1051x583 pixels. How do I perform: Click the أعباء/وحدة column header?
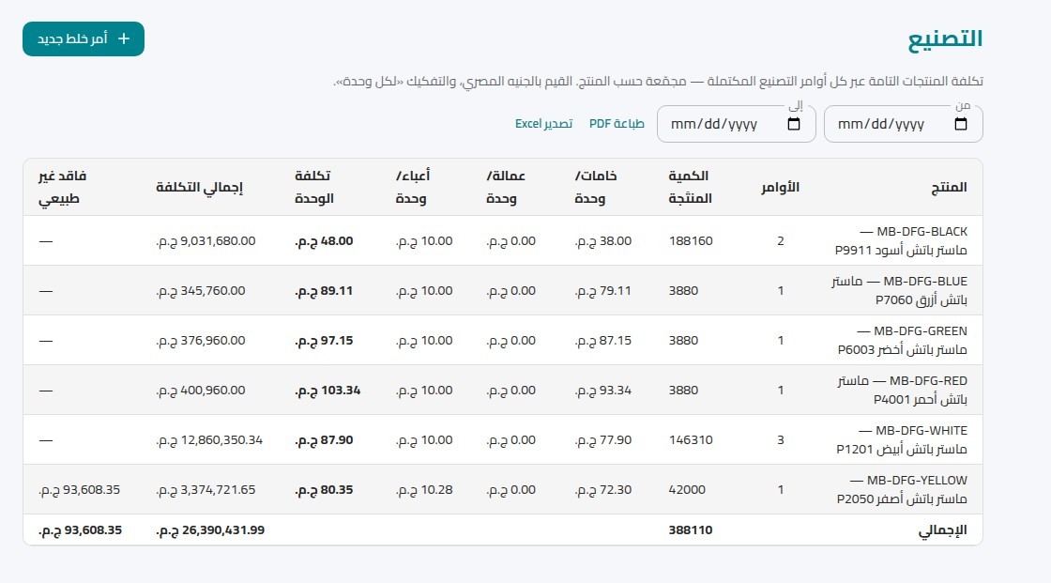[x=412, y=187]
